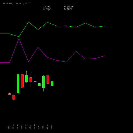Click the green line's lowest dip point
Viewport: 133px width, 133px height.
[x=19, y=37]
